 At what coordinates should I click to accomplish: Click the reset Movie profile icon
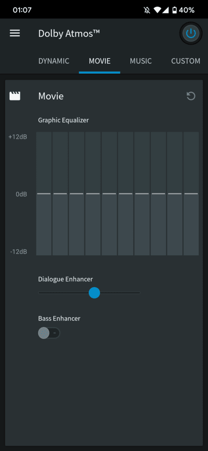[x=191, y=96]
